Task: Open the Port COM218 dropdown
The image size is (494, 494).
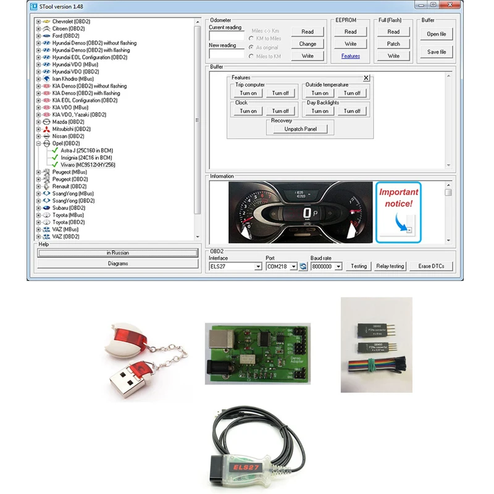Action: point(294,267)
